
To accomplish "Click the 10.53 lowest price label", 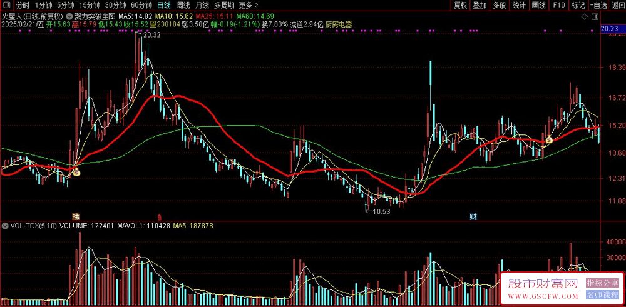I will tap(381, 211).
